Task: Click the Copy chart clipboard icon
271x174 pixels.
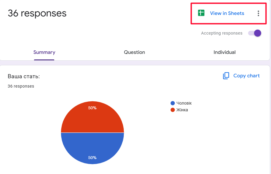Action: pos(226,76)
